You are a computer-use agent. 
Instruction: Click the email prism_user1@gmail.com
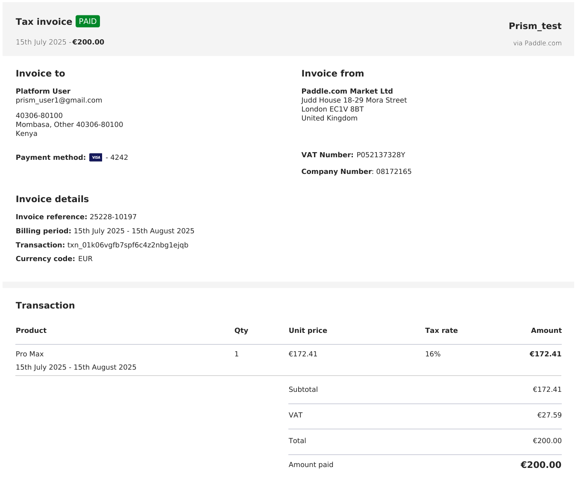pyautogui.click(x=59, y=100)
